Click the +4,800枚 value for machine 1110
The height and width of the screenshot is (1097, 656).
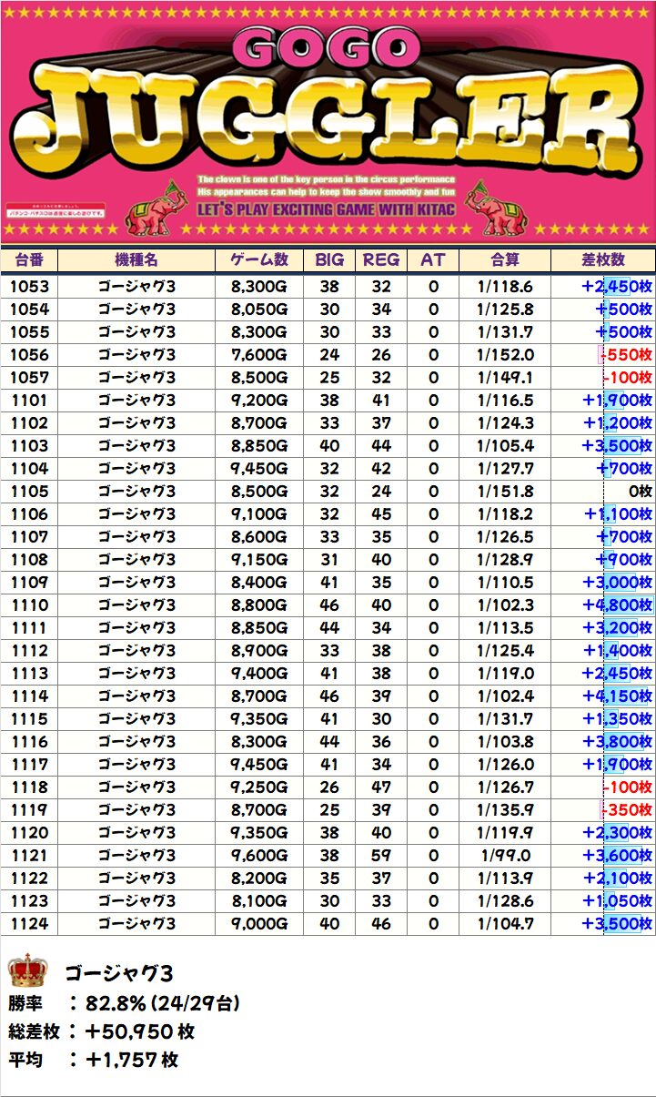pyautogui.click(x=618, y=605)
